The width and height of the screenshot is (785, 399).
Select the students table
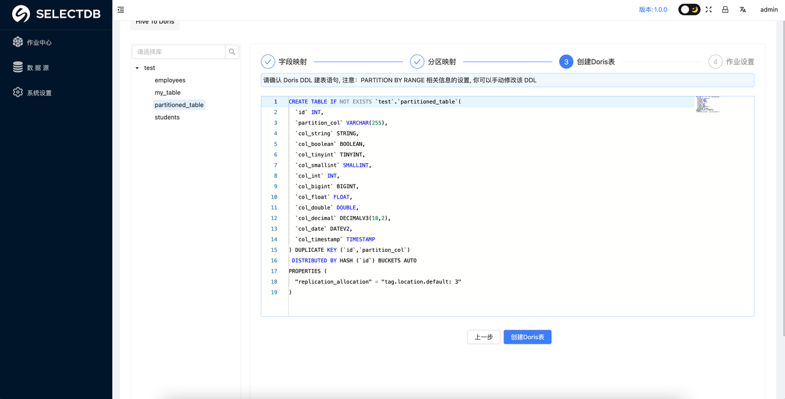(167, 117)
